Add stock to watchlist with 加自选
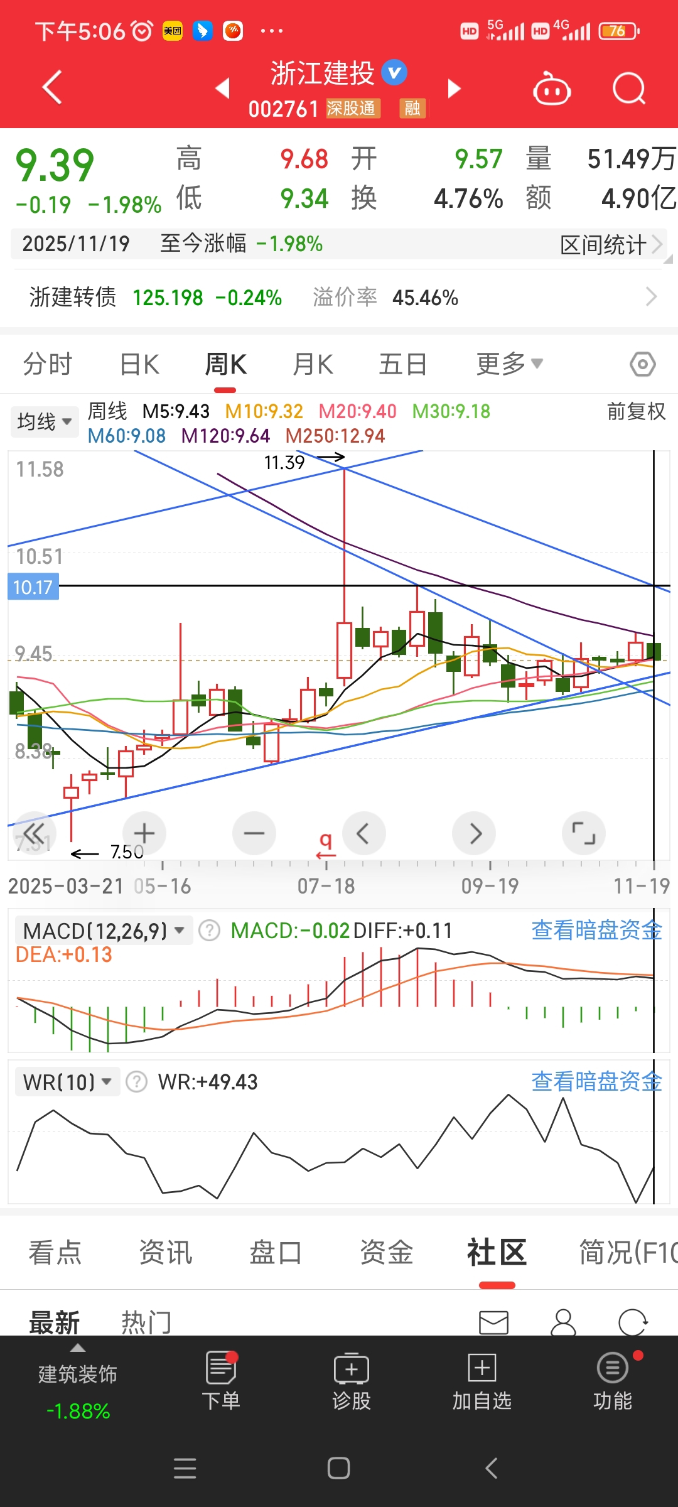The height and width of the screenshot is (1507, 678). tap(482, 1380)
